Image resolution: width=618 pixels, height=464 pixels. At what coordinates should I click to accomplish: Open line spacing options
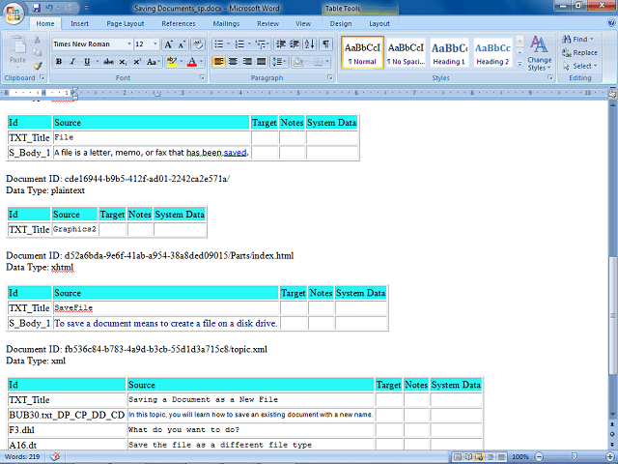[279, 62]
